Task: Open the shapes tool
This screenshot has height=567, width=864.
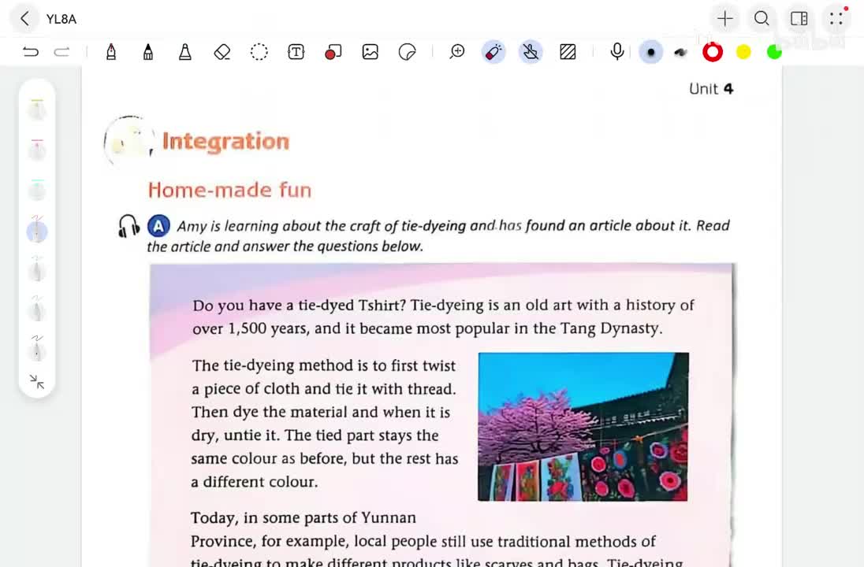Action: tap(333, 52)
